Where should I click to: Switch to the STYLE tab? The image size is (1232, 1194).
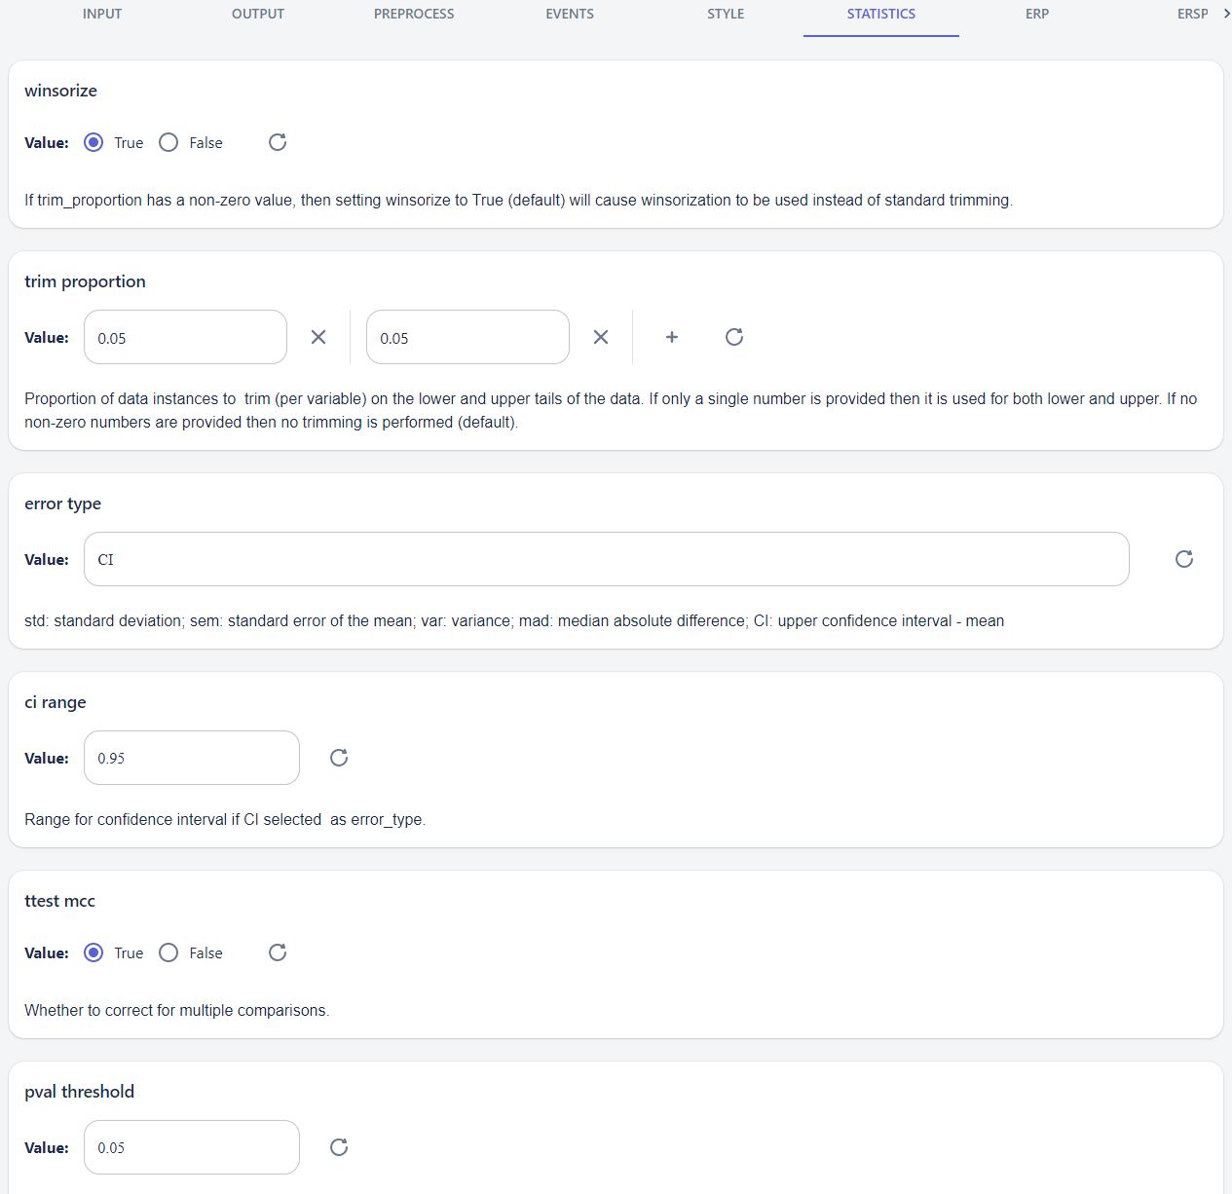(x=726, y=14)
